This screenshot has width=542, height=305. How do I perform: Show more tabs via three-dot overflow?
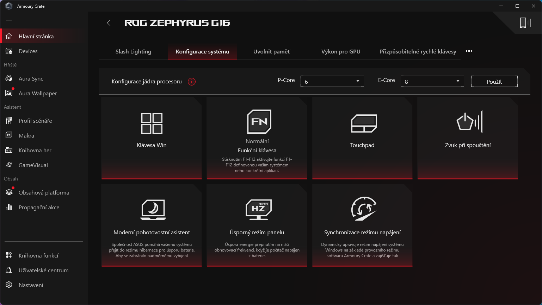point(469,51)
